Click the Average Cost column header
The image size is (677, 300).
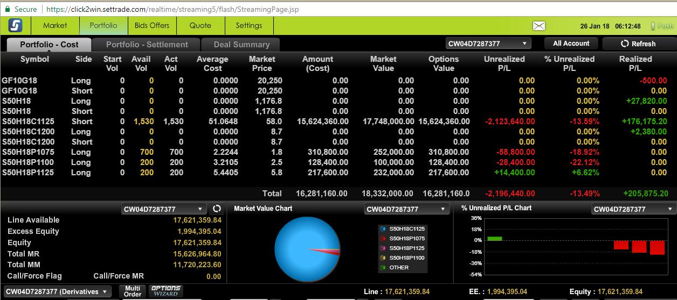[x=212, y=63]
